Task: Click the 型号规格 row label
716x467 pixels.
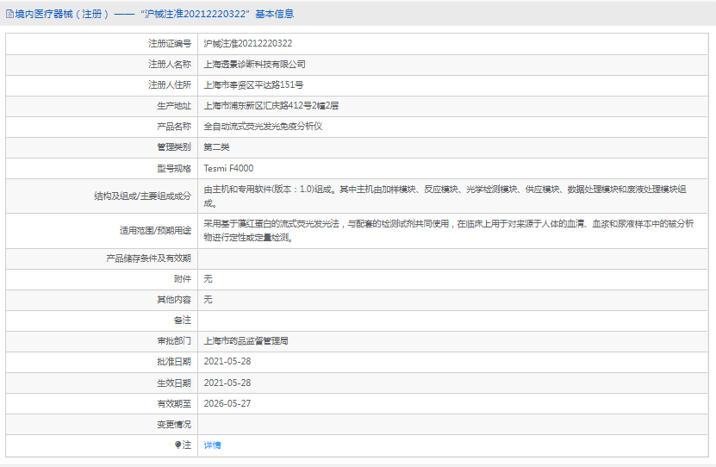Action: (x=174, y=169)
